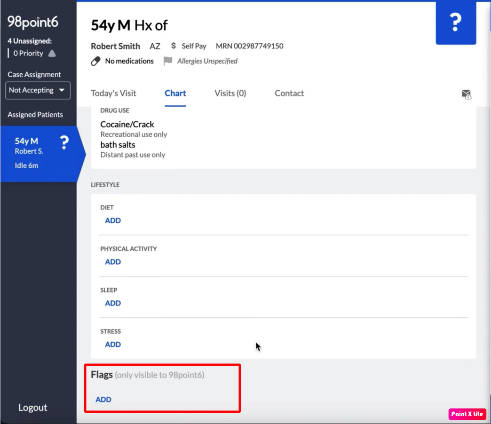Open the Visits (0) tab
This screenshot has height=424, width=491.
pos(230,93)
